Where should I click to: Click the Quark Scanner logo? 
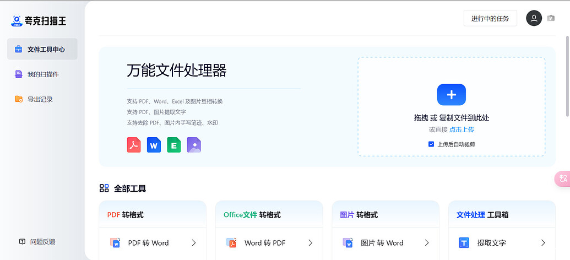click(39, 21)
